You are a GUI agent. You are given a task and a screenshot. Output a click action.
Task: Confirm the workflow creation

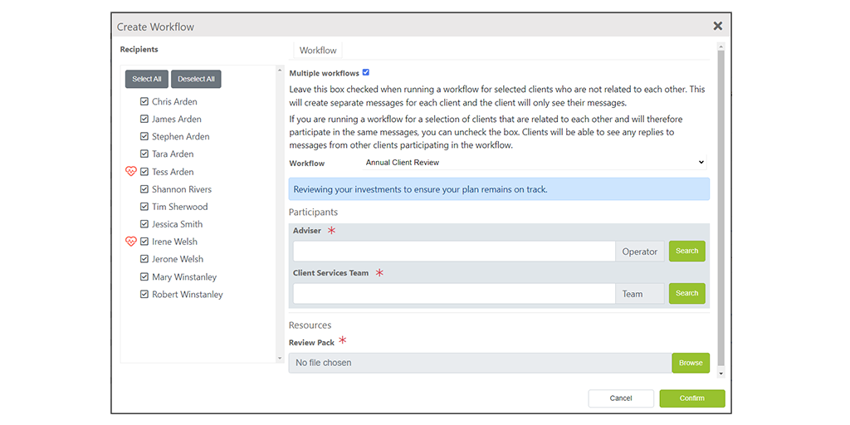692,398
